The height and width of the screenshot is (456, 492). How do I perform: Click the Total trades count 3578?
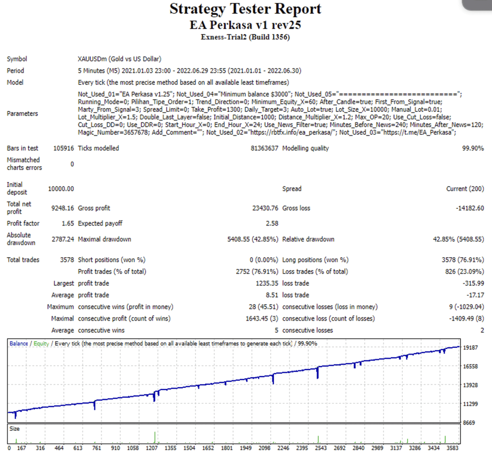point(67,259)
